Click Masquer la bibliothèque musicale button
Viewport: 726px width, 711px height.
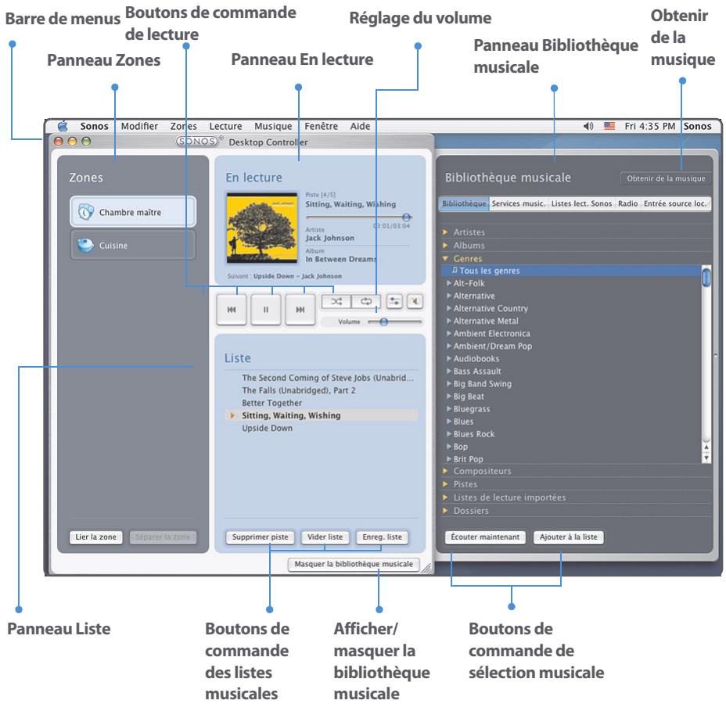[354, 564]
